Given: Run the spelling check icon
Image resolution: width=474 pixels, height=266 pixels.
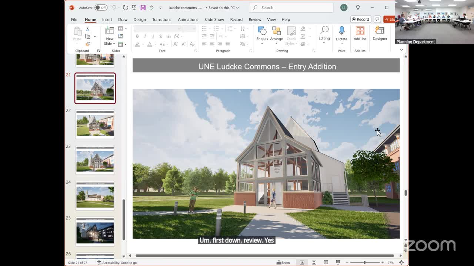Looking at the screenshot, I should [151, 7].
